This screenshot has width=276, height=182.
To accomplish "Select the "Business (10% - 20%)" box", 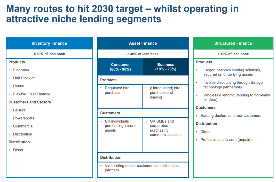I will coord(166,67).
